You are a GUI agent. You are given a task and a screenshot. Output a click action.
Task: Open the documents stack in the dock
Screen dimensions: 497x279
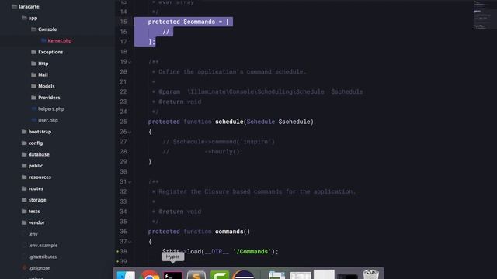[x=276, y=275]
